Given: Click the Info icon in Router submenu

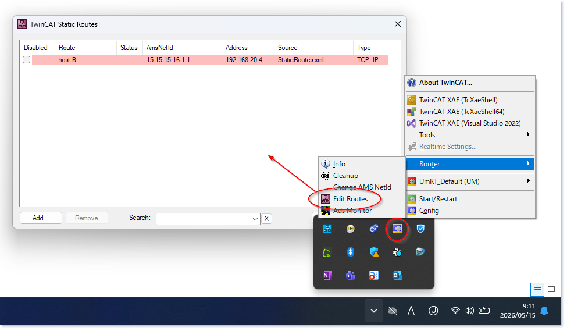Looking at the screenshot, I should (326, 164).
